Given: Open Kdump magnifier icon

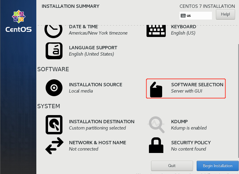Looking at the screenshot, I should click(x=156, y=125).
